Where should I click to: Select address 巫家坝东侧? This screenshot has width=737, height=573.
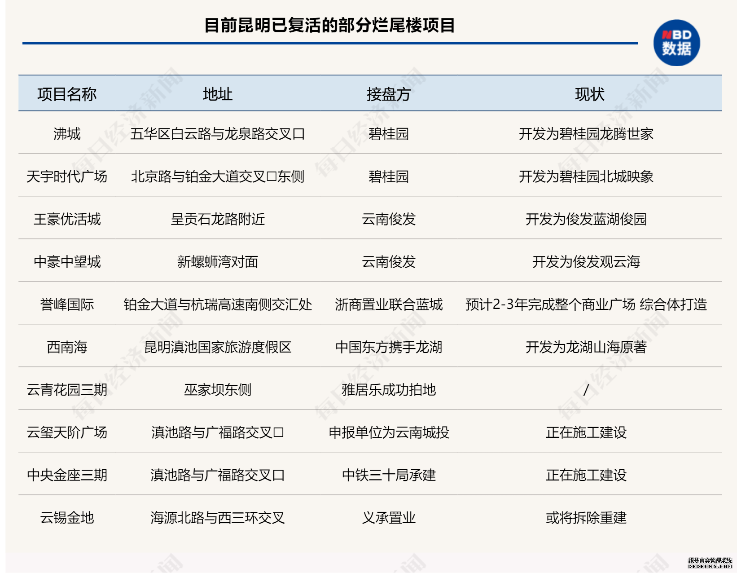point(218,390)
